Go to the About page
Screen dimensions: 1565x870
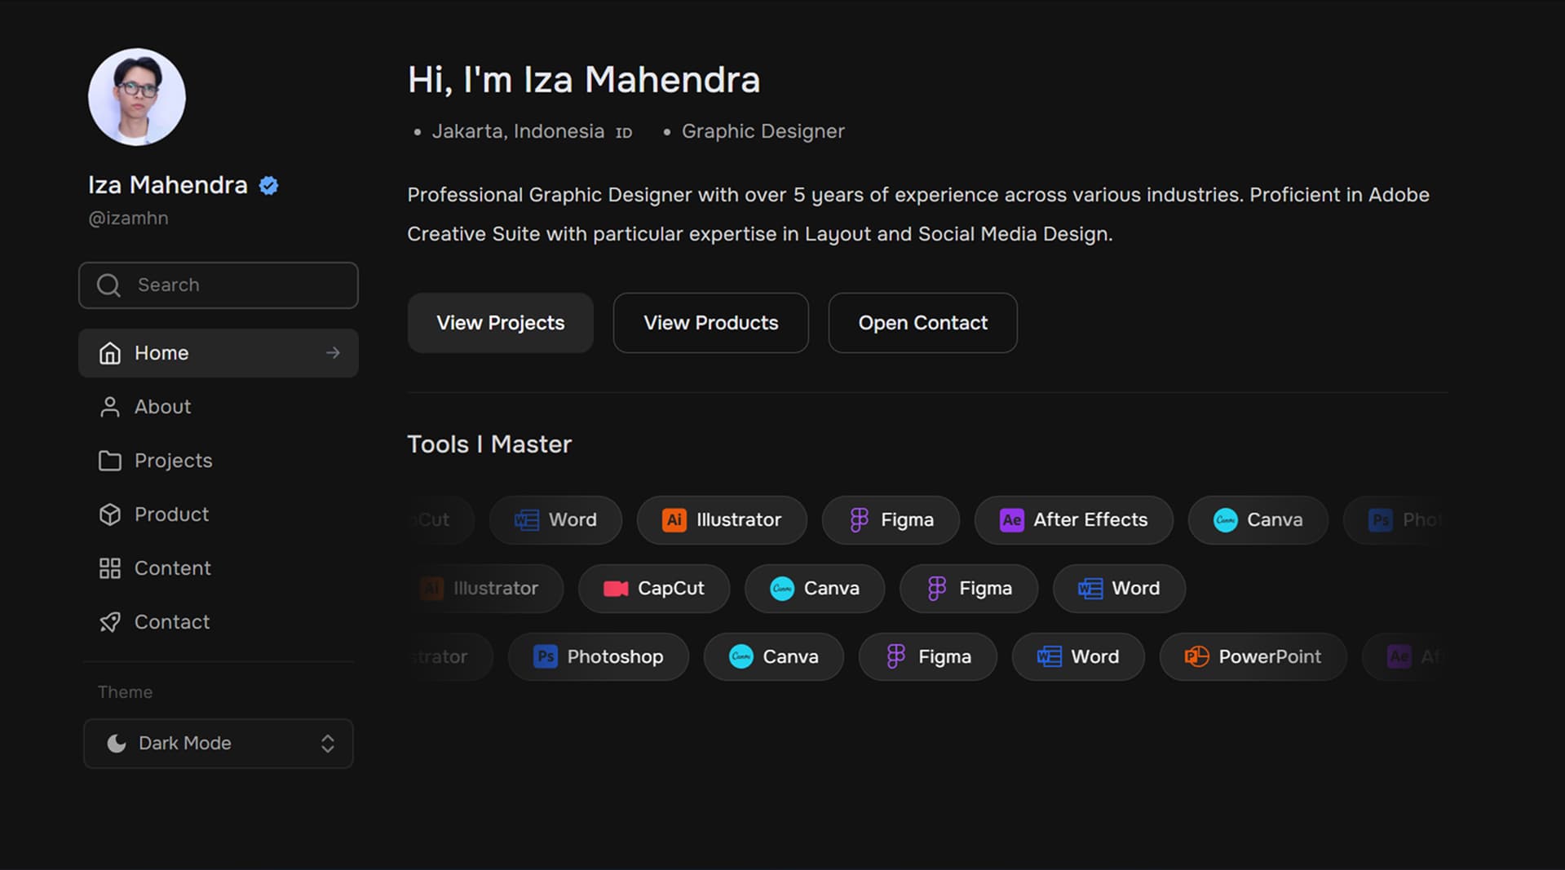pos(219,407)
